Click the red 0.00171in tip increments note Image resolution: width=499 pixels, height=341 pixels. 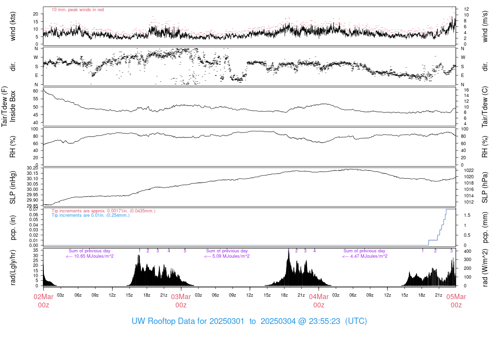click(x=103, y=210)
